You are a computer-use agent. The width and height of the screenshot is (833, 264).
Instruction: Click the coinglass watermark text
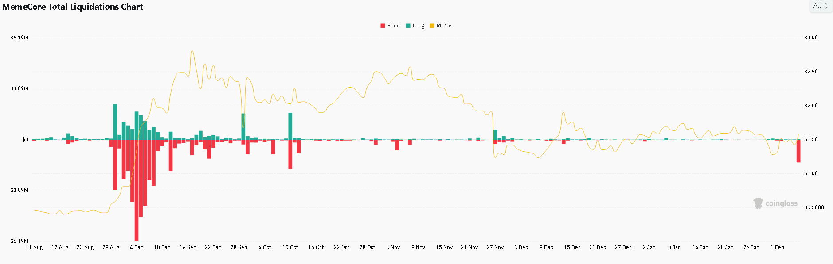pyautogui.click(x=781, y=203)
